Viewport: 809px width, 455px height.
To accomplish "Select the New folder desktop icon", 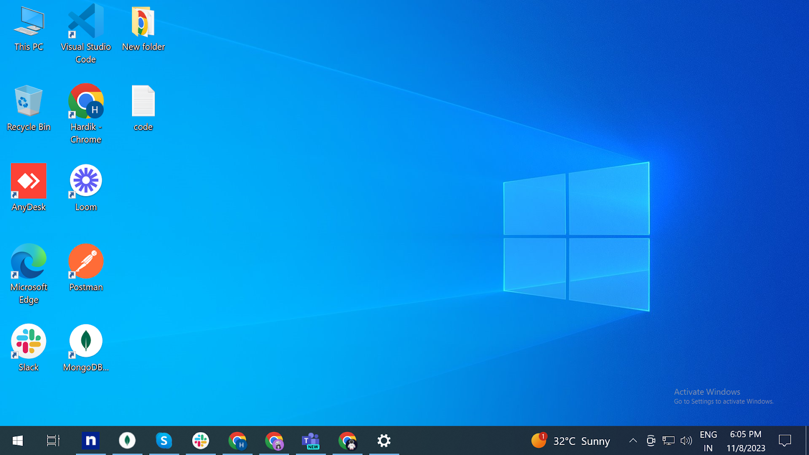I will point(143,23).
